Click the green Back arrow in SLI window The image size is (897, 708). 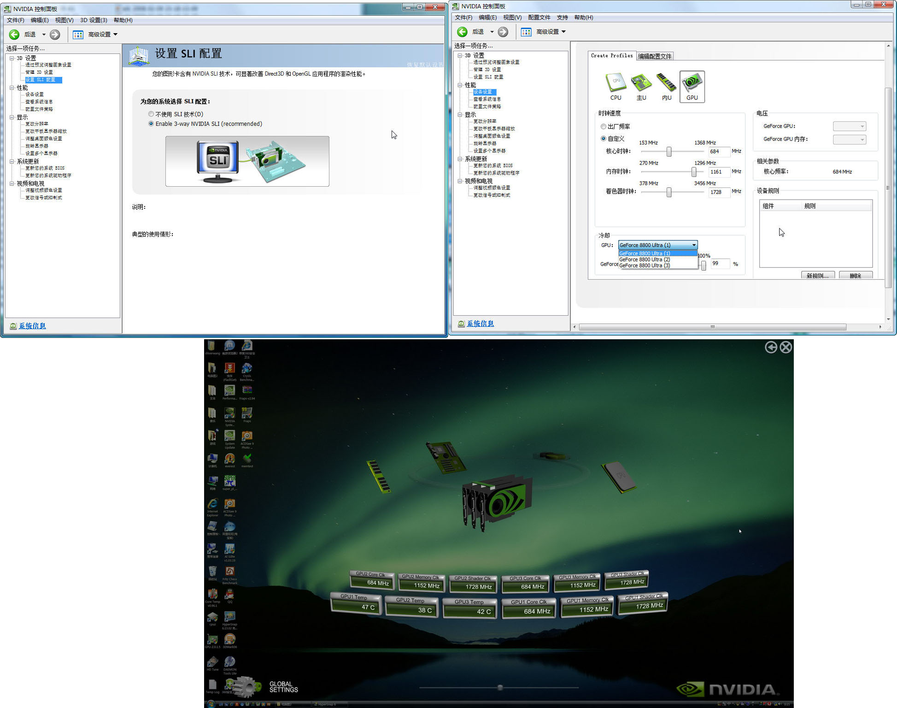14,34
